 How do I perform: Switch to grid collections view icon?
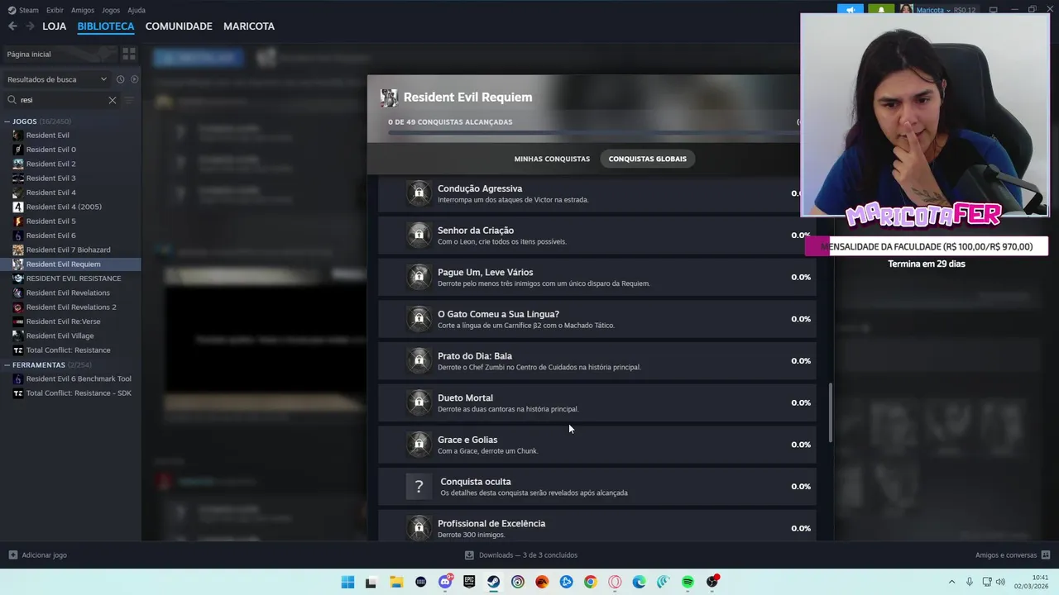coord(129,54)
